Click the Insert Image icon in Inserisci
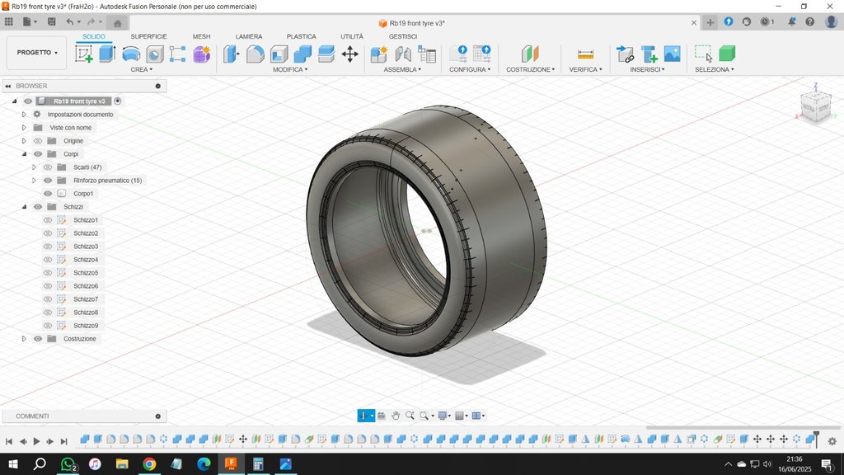844x475 pixels. (673, 54)
